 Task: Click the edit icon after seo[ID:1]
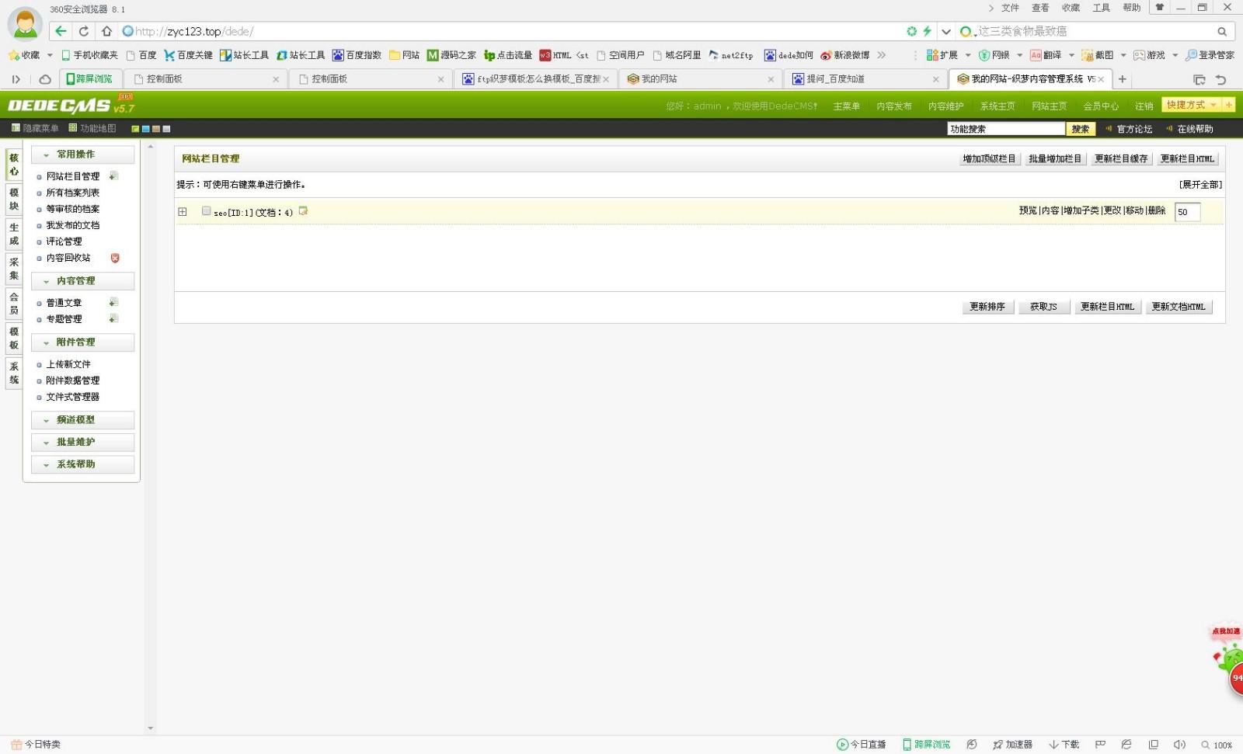coord(303,210)
